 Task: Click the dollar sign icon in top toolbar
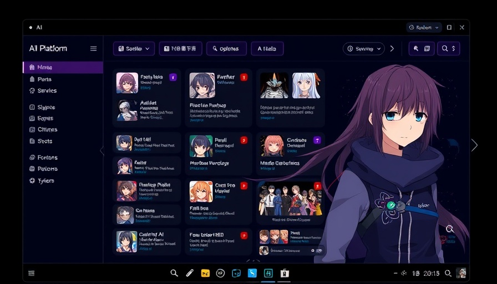(x=453, y=49)
